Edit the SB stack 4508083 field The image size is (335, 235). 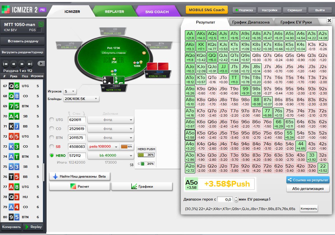coord(77,146)
